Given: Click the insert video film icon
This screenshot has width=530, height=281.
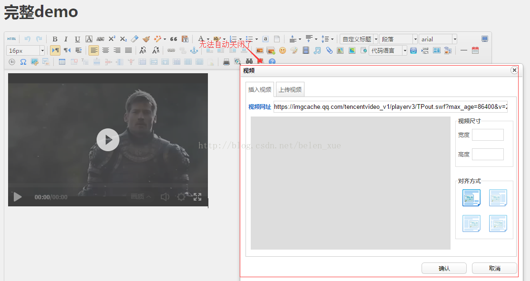Looking at the screenshot, I should click(306, 50).
